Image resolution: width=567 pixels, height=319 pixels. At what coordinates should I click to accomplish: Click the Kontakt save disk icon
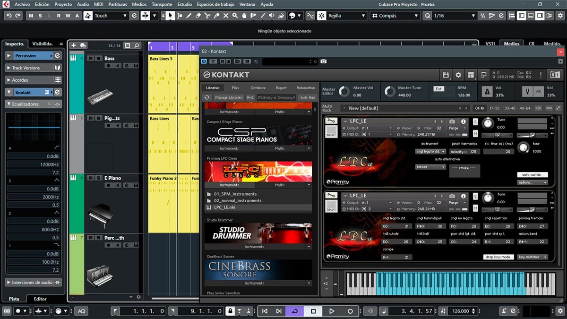point(446,75)
